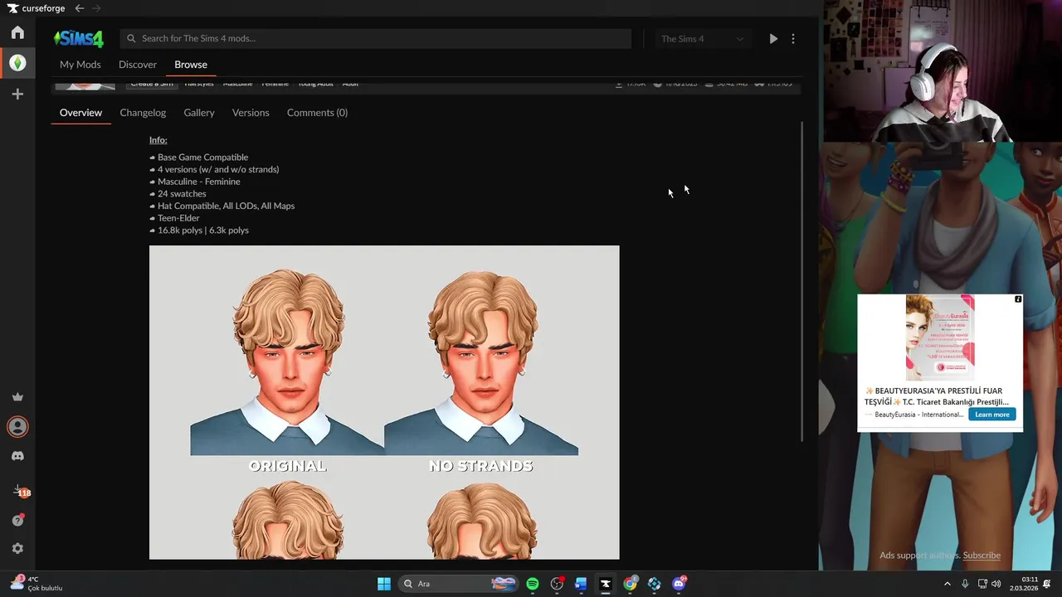
Task: Open the three-dot more options menu
Action: coord(793,39)
